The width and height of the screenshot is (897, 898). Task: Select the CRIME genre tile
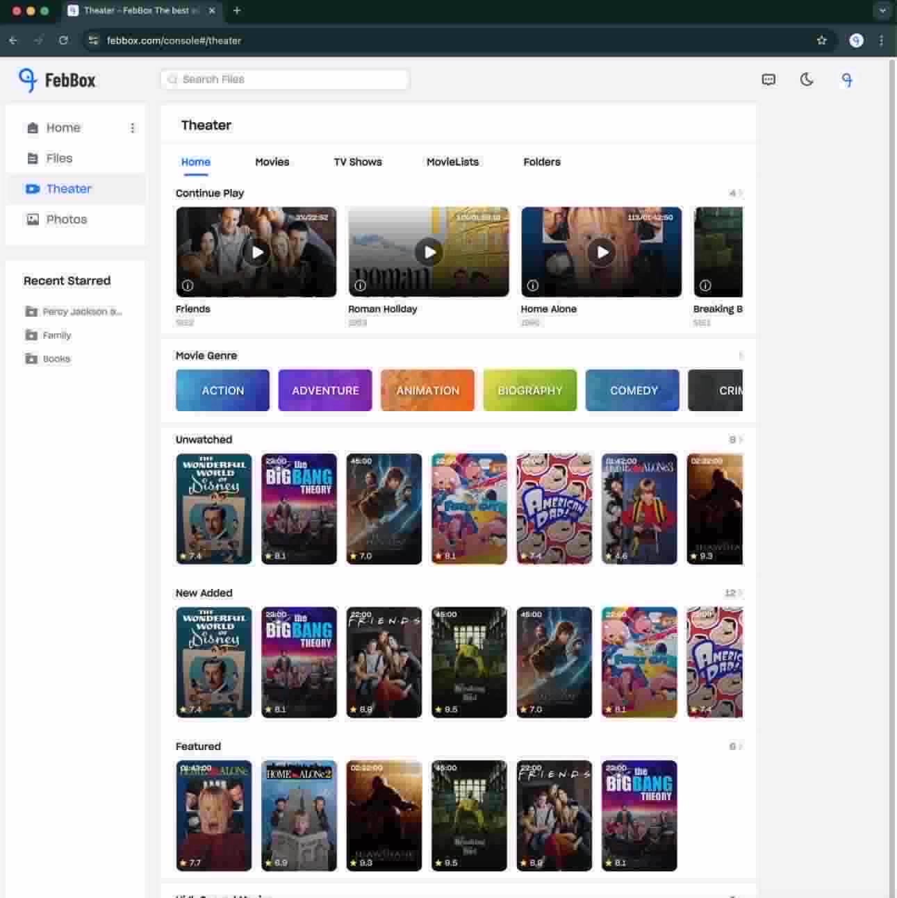coord(715,390)
